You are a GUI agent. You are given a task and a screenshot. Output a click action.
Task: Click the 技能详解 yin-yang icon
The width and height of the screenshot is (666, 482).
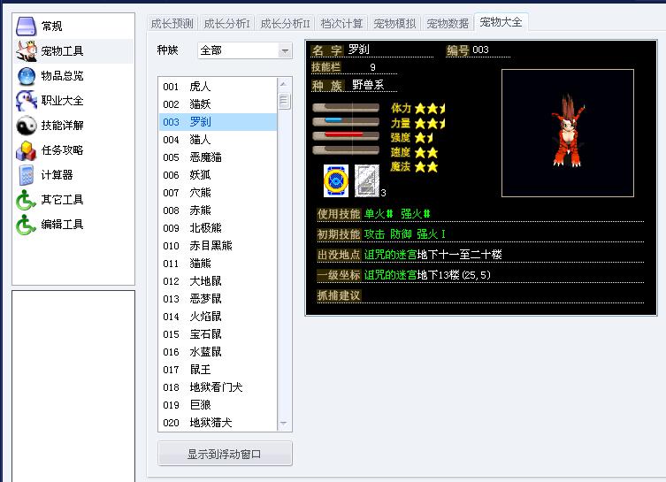tap(27, 126)
